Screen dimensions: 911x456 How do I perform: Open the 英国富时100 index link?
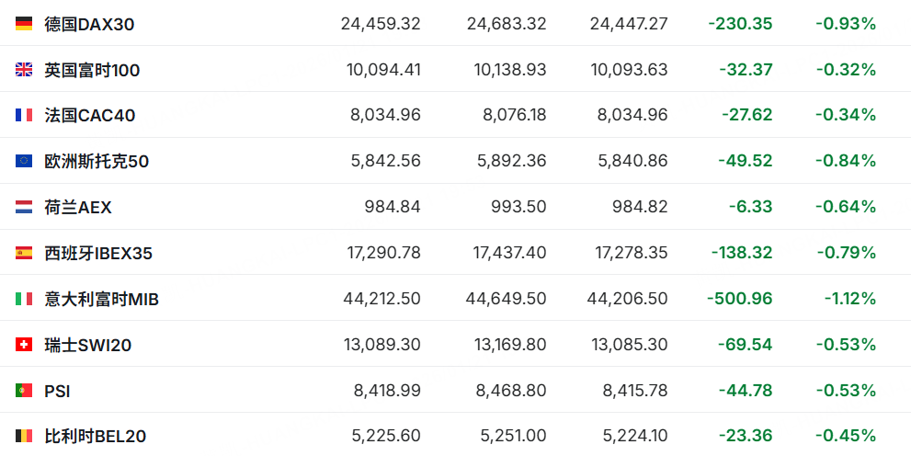tap(92, 70)
